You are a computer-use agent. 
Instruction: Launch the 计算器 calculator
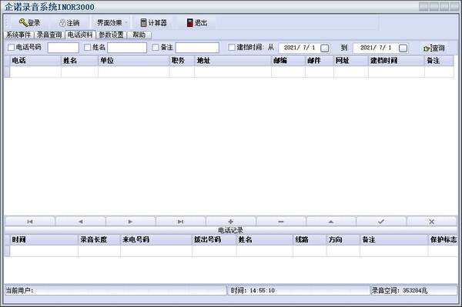(x=153, y=22)
